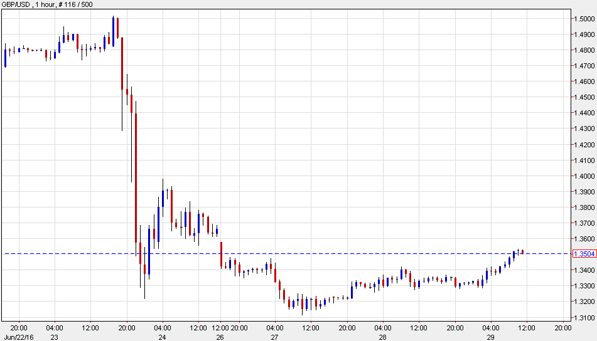Select the 04:00 time label above date 29
597x341 pixels.
click(491, 328)
